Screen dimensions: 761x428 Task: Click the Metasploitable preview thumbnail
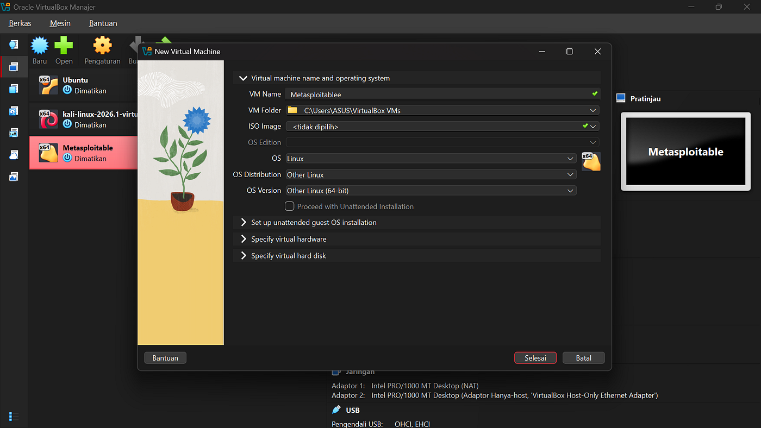[686, 152]
